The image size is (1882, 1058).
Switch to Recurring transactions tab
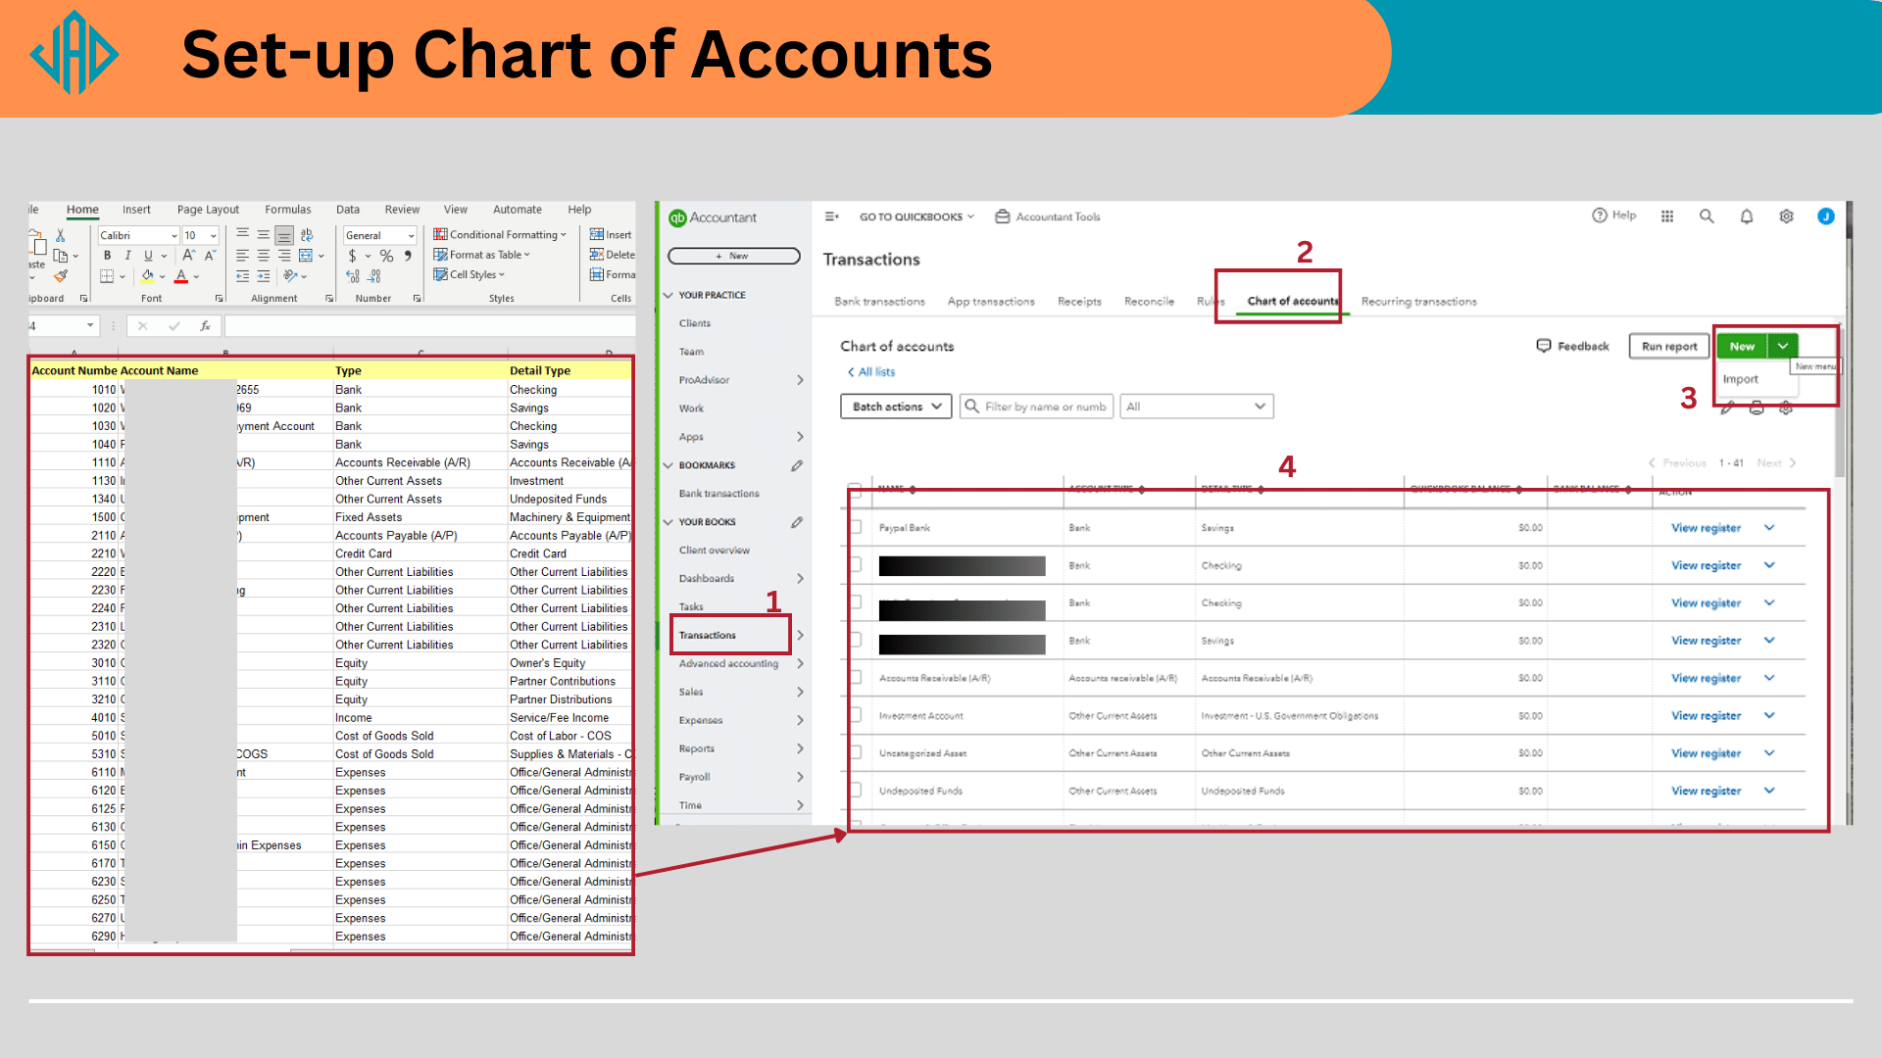coord(1418,302)
